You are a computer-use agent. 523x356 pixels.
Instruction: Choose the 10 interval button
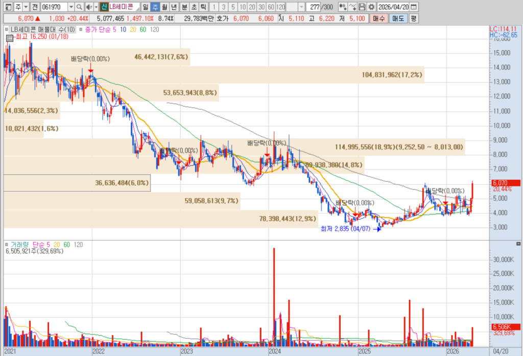[x=243, y=7]
